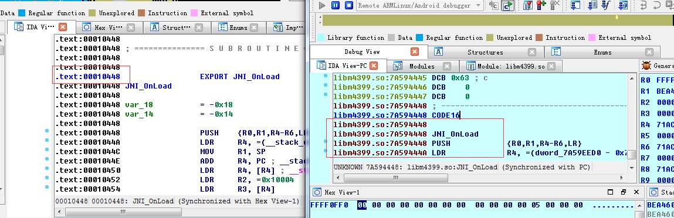674x218 pixels.
Task: Toggle breakpoint dot beside ADD R4, PC
Action: point(47,159)
